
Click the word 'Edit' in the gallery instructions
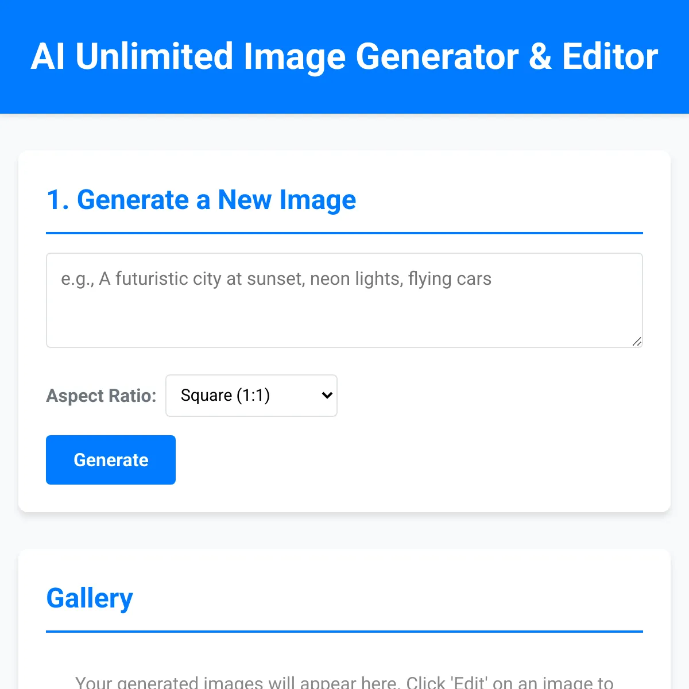472,682
